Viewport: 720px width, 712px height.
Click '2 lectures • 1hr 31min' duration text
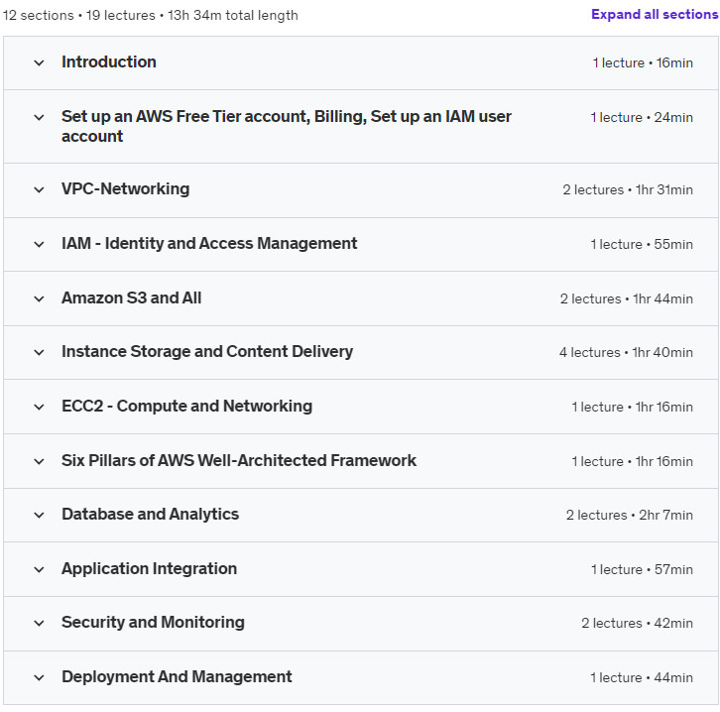click(x=628, y=190)
